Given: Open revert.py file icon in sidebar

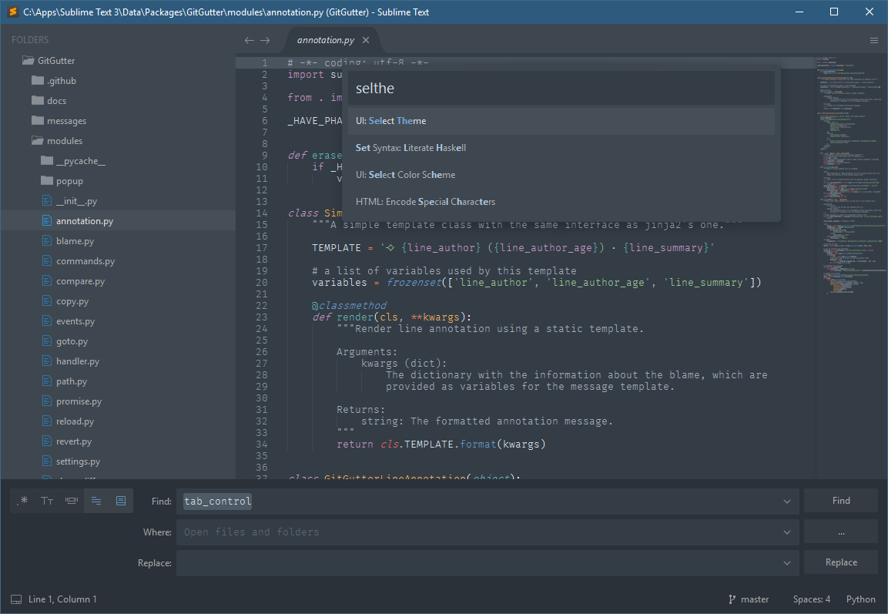Looking at the screenshot, I should (47, 441).
